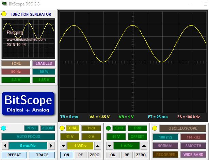
Task: Toggle Channel B ON button
Action: tap(113, 155)
